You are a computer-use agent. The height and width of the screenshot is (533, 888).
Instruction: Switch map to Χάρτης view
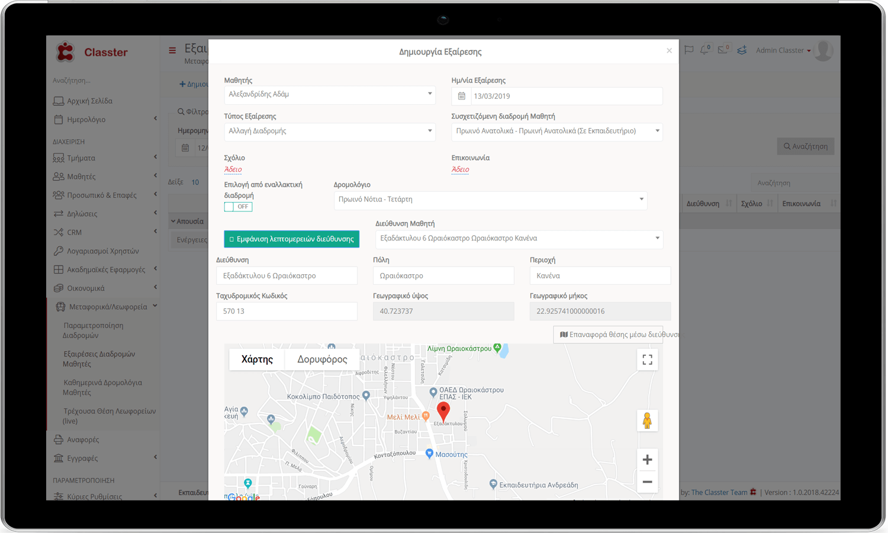(257, 359)
